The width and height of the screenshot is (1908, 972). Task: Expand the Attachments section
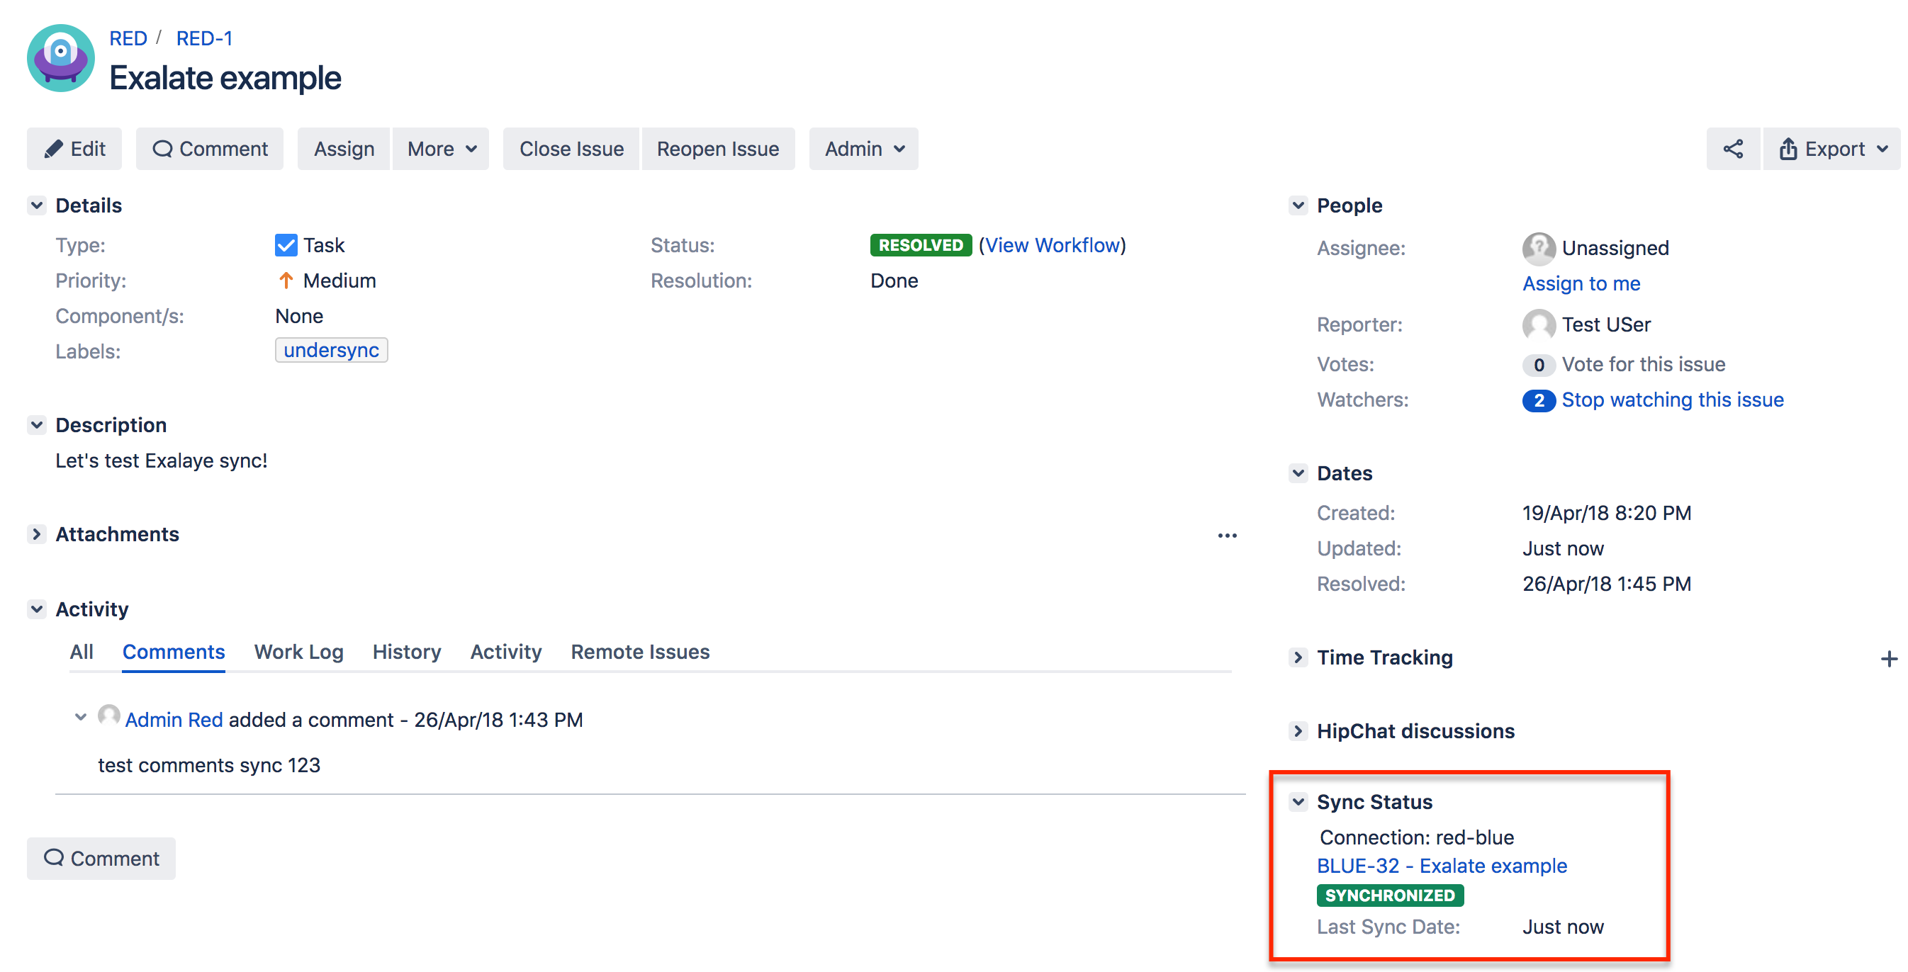37,533
